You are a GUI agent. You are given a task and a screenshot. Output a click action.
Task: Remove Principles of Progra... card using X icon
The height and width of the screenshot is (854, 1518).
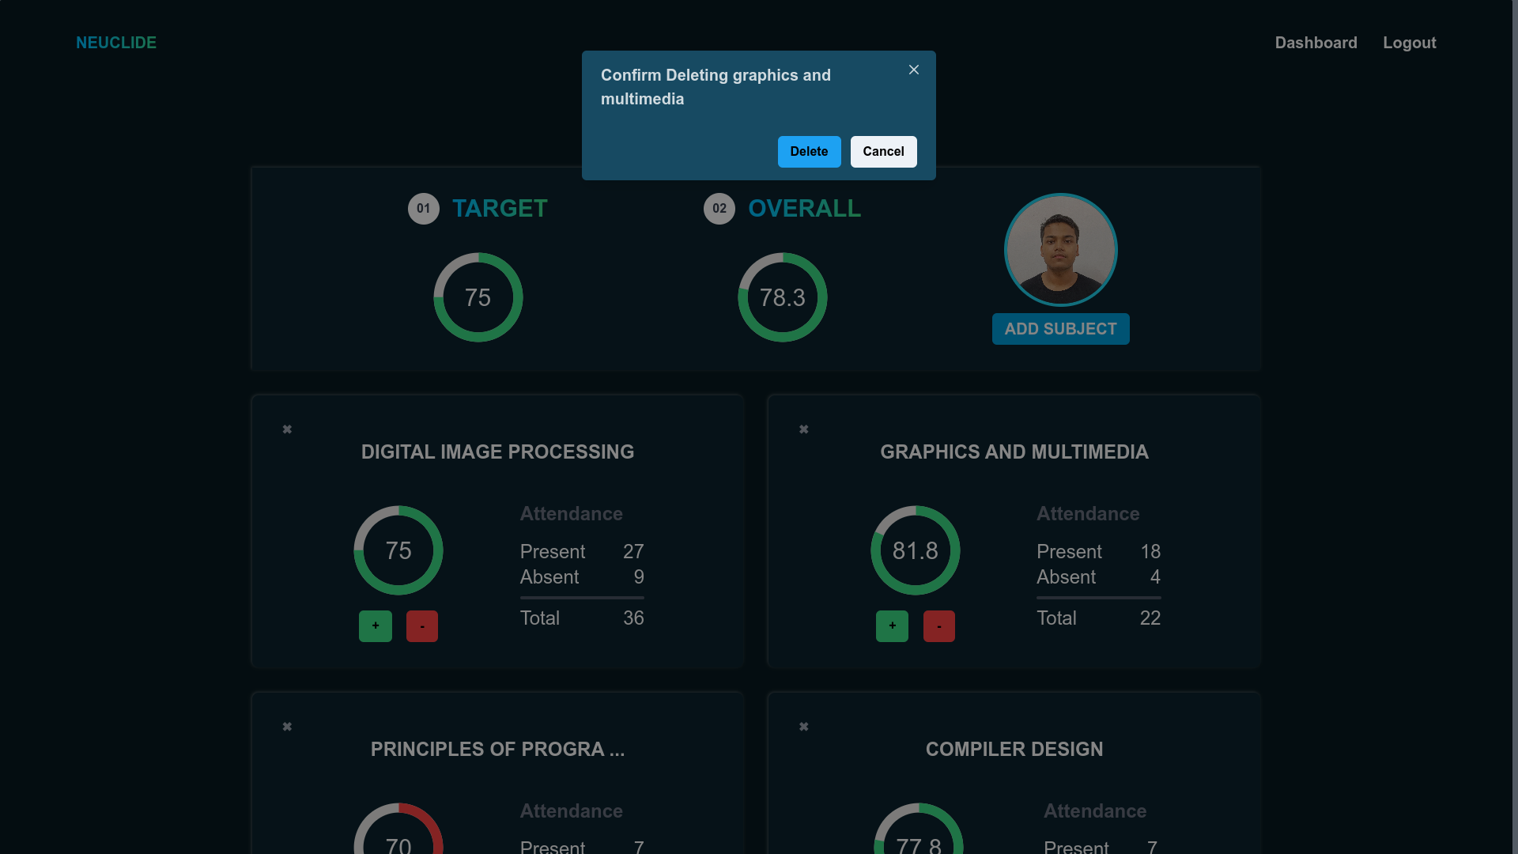click(287, 727)
